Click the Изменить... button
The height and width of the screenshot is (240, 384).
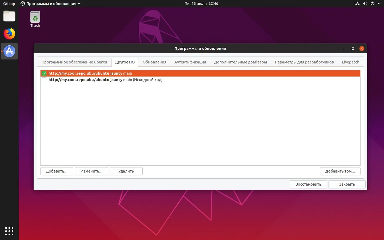pyautogui.click(x=91, y=171)
